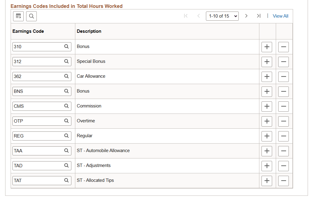Add a row below ST - Allocated Tips
This screenshot has height=197, width=311.
(x=267, y=180)
